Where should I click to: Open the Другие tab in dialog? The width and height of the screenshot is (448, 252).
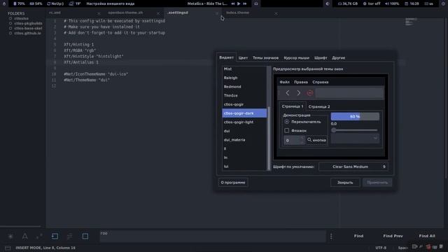pos(339,57)
